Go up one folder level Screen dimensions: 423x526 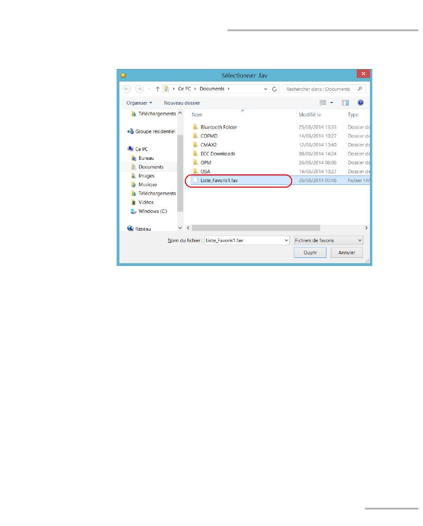[x=157, y=89]
